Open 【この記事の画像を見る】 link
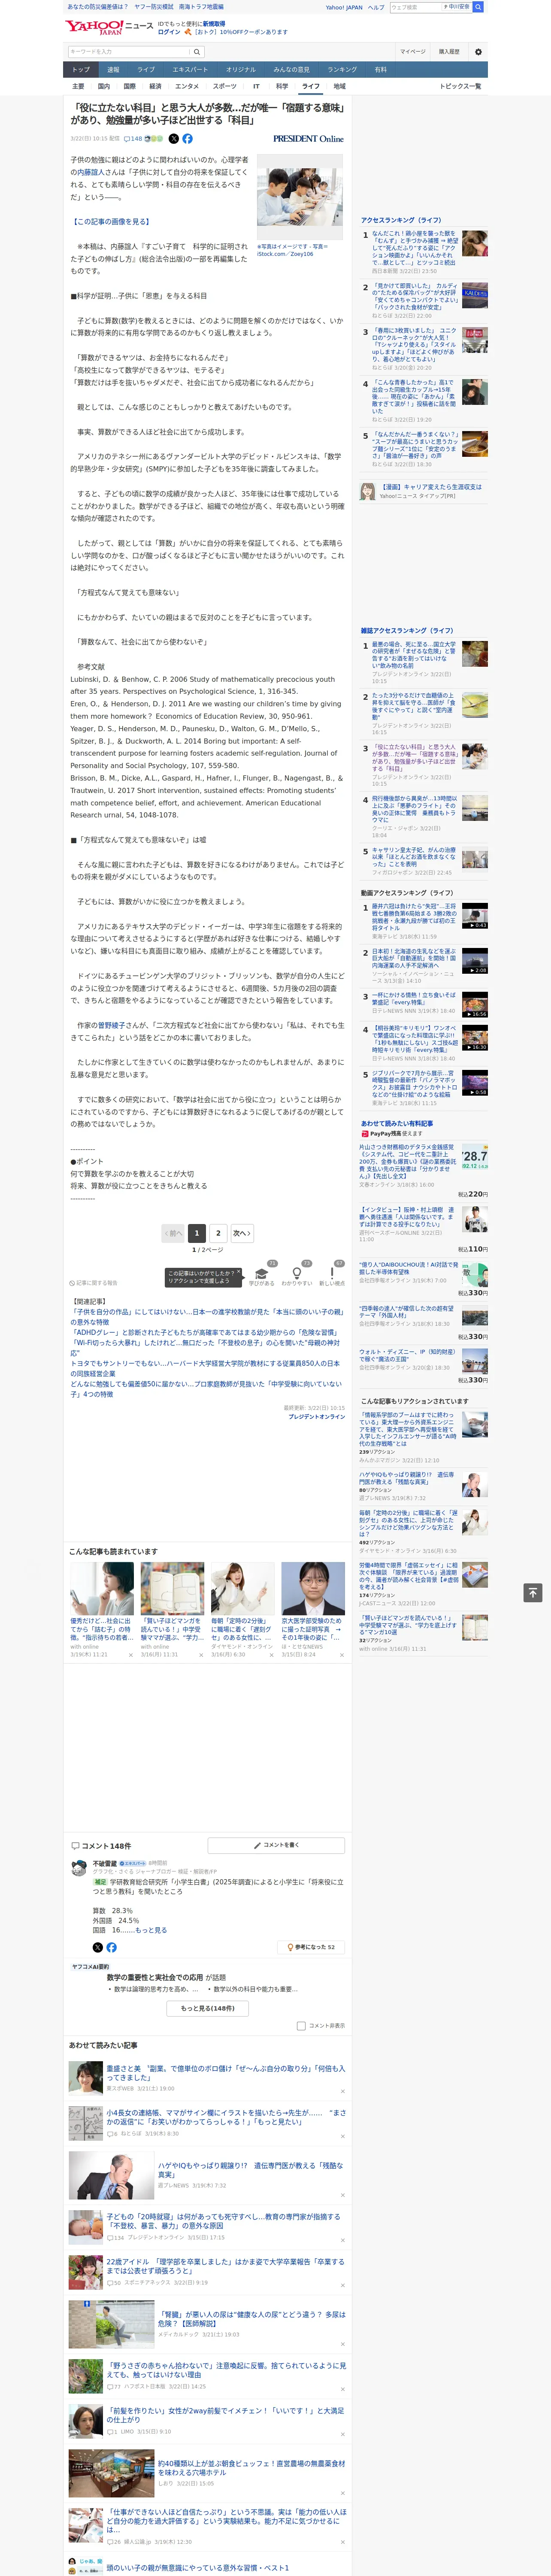The image size is (551, 2576). point(111,222)
